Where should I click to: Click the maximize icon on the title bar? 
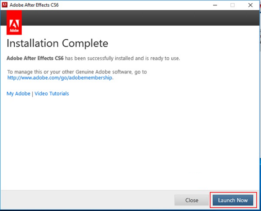233,5
